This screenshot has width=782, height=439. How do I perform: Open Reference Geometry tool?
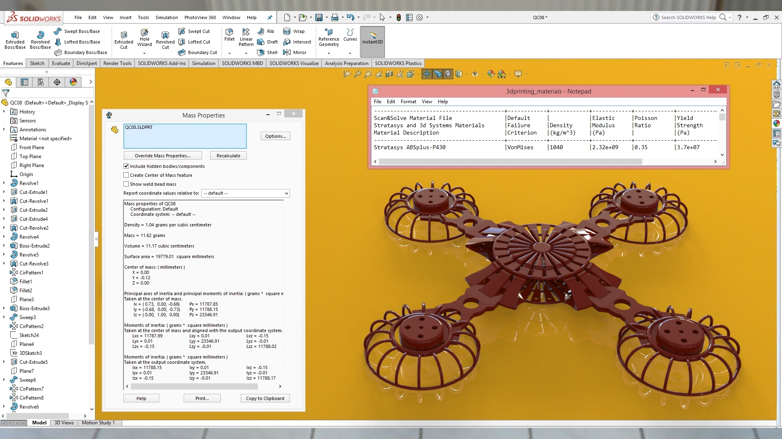[x=329, y=37]
